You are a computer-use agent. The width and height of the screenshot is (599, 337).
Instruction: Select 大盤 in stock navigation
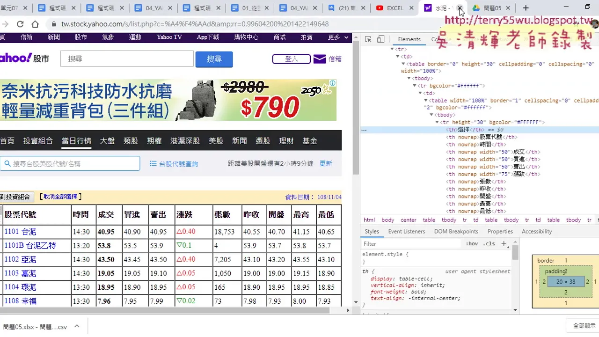click(x=107, y=140)
